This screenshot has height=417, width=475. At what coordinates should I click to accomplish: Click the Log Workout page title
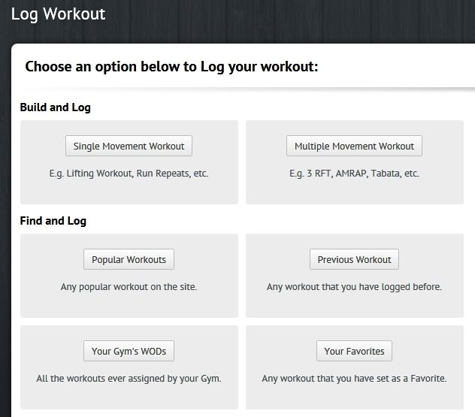click(58, 14)
